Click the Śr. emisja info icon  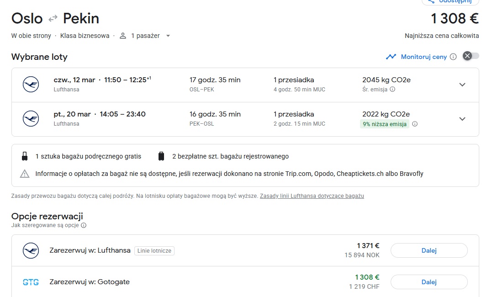point(392,90)
